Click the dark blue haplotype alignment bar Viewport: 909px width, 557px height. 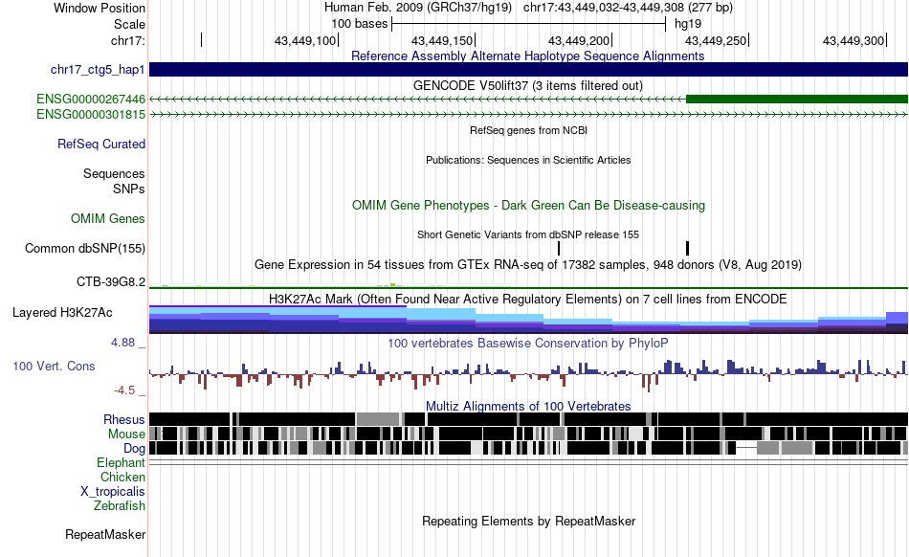pyautogui.click(x=528, y=70)
